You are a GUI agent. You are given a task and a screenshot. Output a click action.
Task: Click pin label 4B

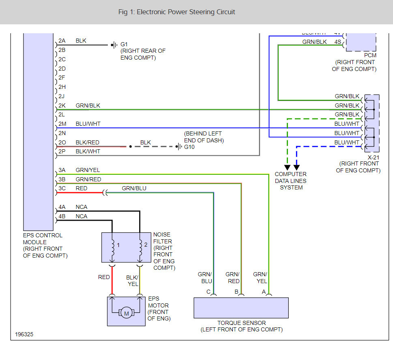pyautogui.click(x=62, y=216)
